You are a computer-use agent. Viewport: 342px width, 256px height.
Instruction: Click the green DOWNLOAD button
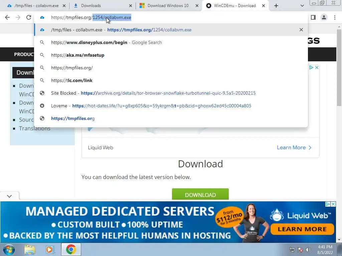(200, 194)
